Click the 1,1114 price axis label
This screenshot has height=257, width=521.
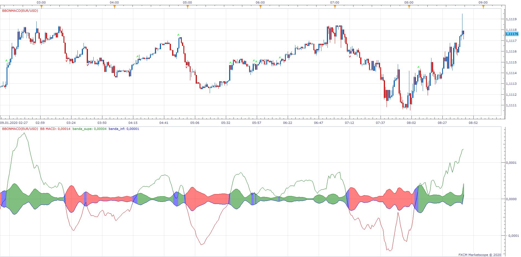click(511, 73)
